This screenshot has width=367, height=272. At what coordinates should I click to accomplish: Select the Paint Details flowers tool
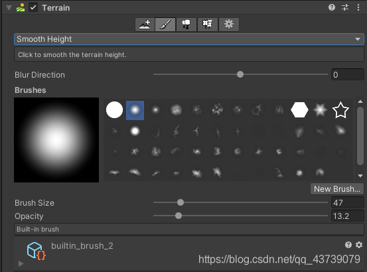pos(207,25)
